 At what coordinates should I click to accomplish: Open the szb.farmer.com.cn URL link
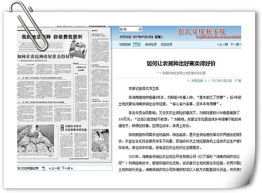218,36
